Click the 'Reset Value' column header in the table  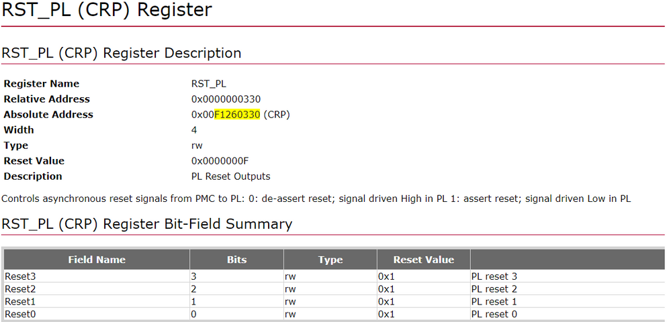point(424,260)
